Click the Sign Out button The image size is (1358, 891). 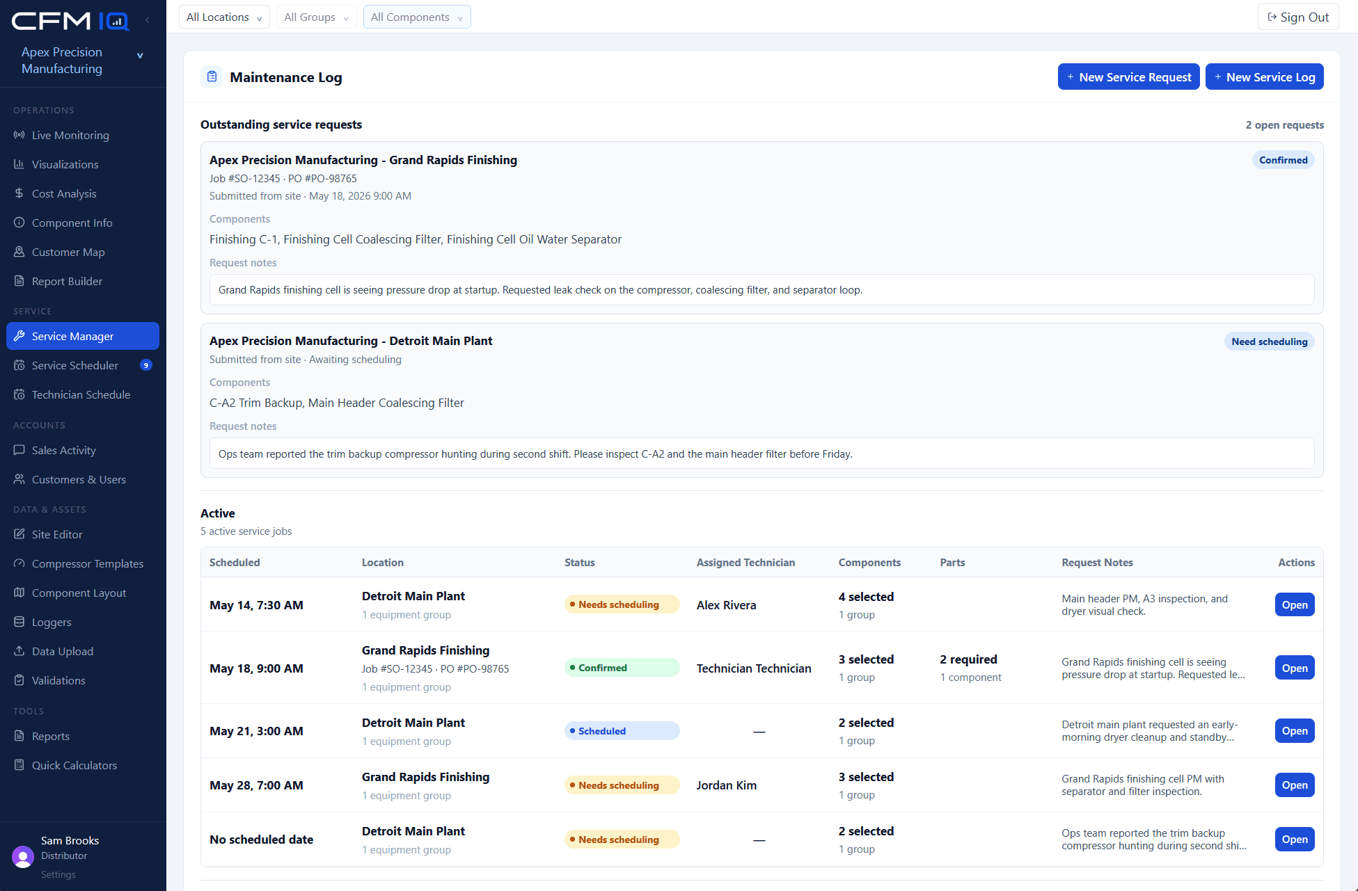point(1298,17)
